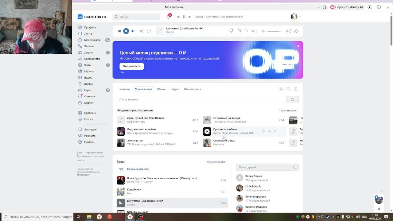Open Звонки in the sidebar

(x=89, y=46)
